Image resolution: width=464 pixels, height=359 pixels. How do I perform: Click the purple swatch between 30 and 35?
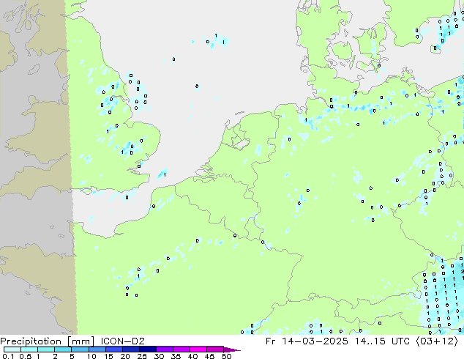point(164,349)
